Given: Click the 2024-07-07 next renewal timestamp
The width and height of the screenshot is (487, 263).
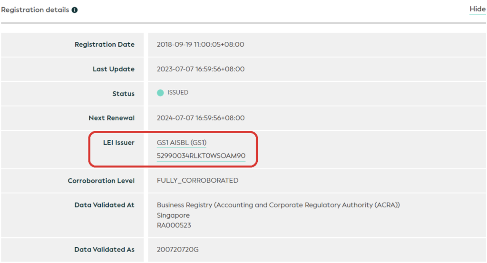Looking at the screenshot, I should 200,118.
